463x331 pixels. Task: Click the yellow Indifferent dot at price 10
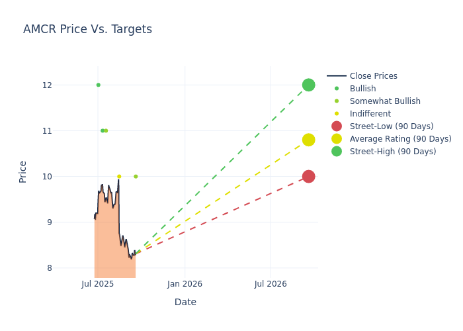(119, 177)
